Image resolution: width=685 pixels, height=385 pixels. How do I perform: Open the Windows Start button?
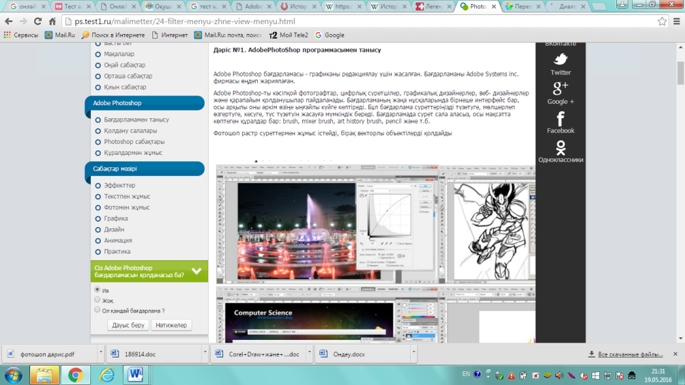pyautogui.click(x=13, y=375)
